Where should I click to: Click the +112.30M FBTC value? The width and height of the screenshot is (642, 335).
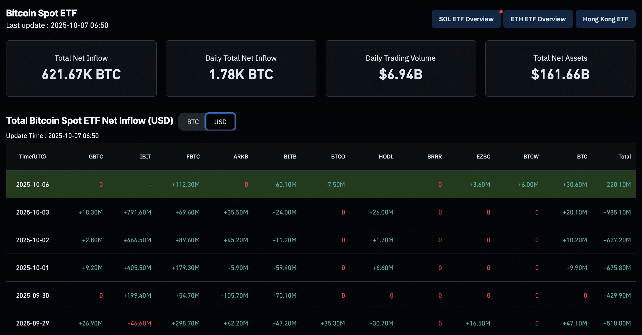pyautogui.click(x=186, y=185)
